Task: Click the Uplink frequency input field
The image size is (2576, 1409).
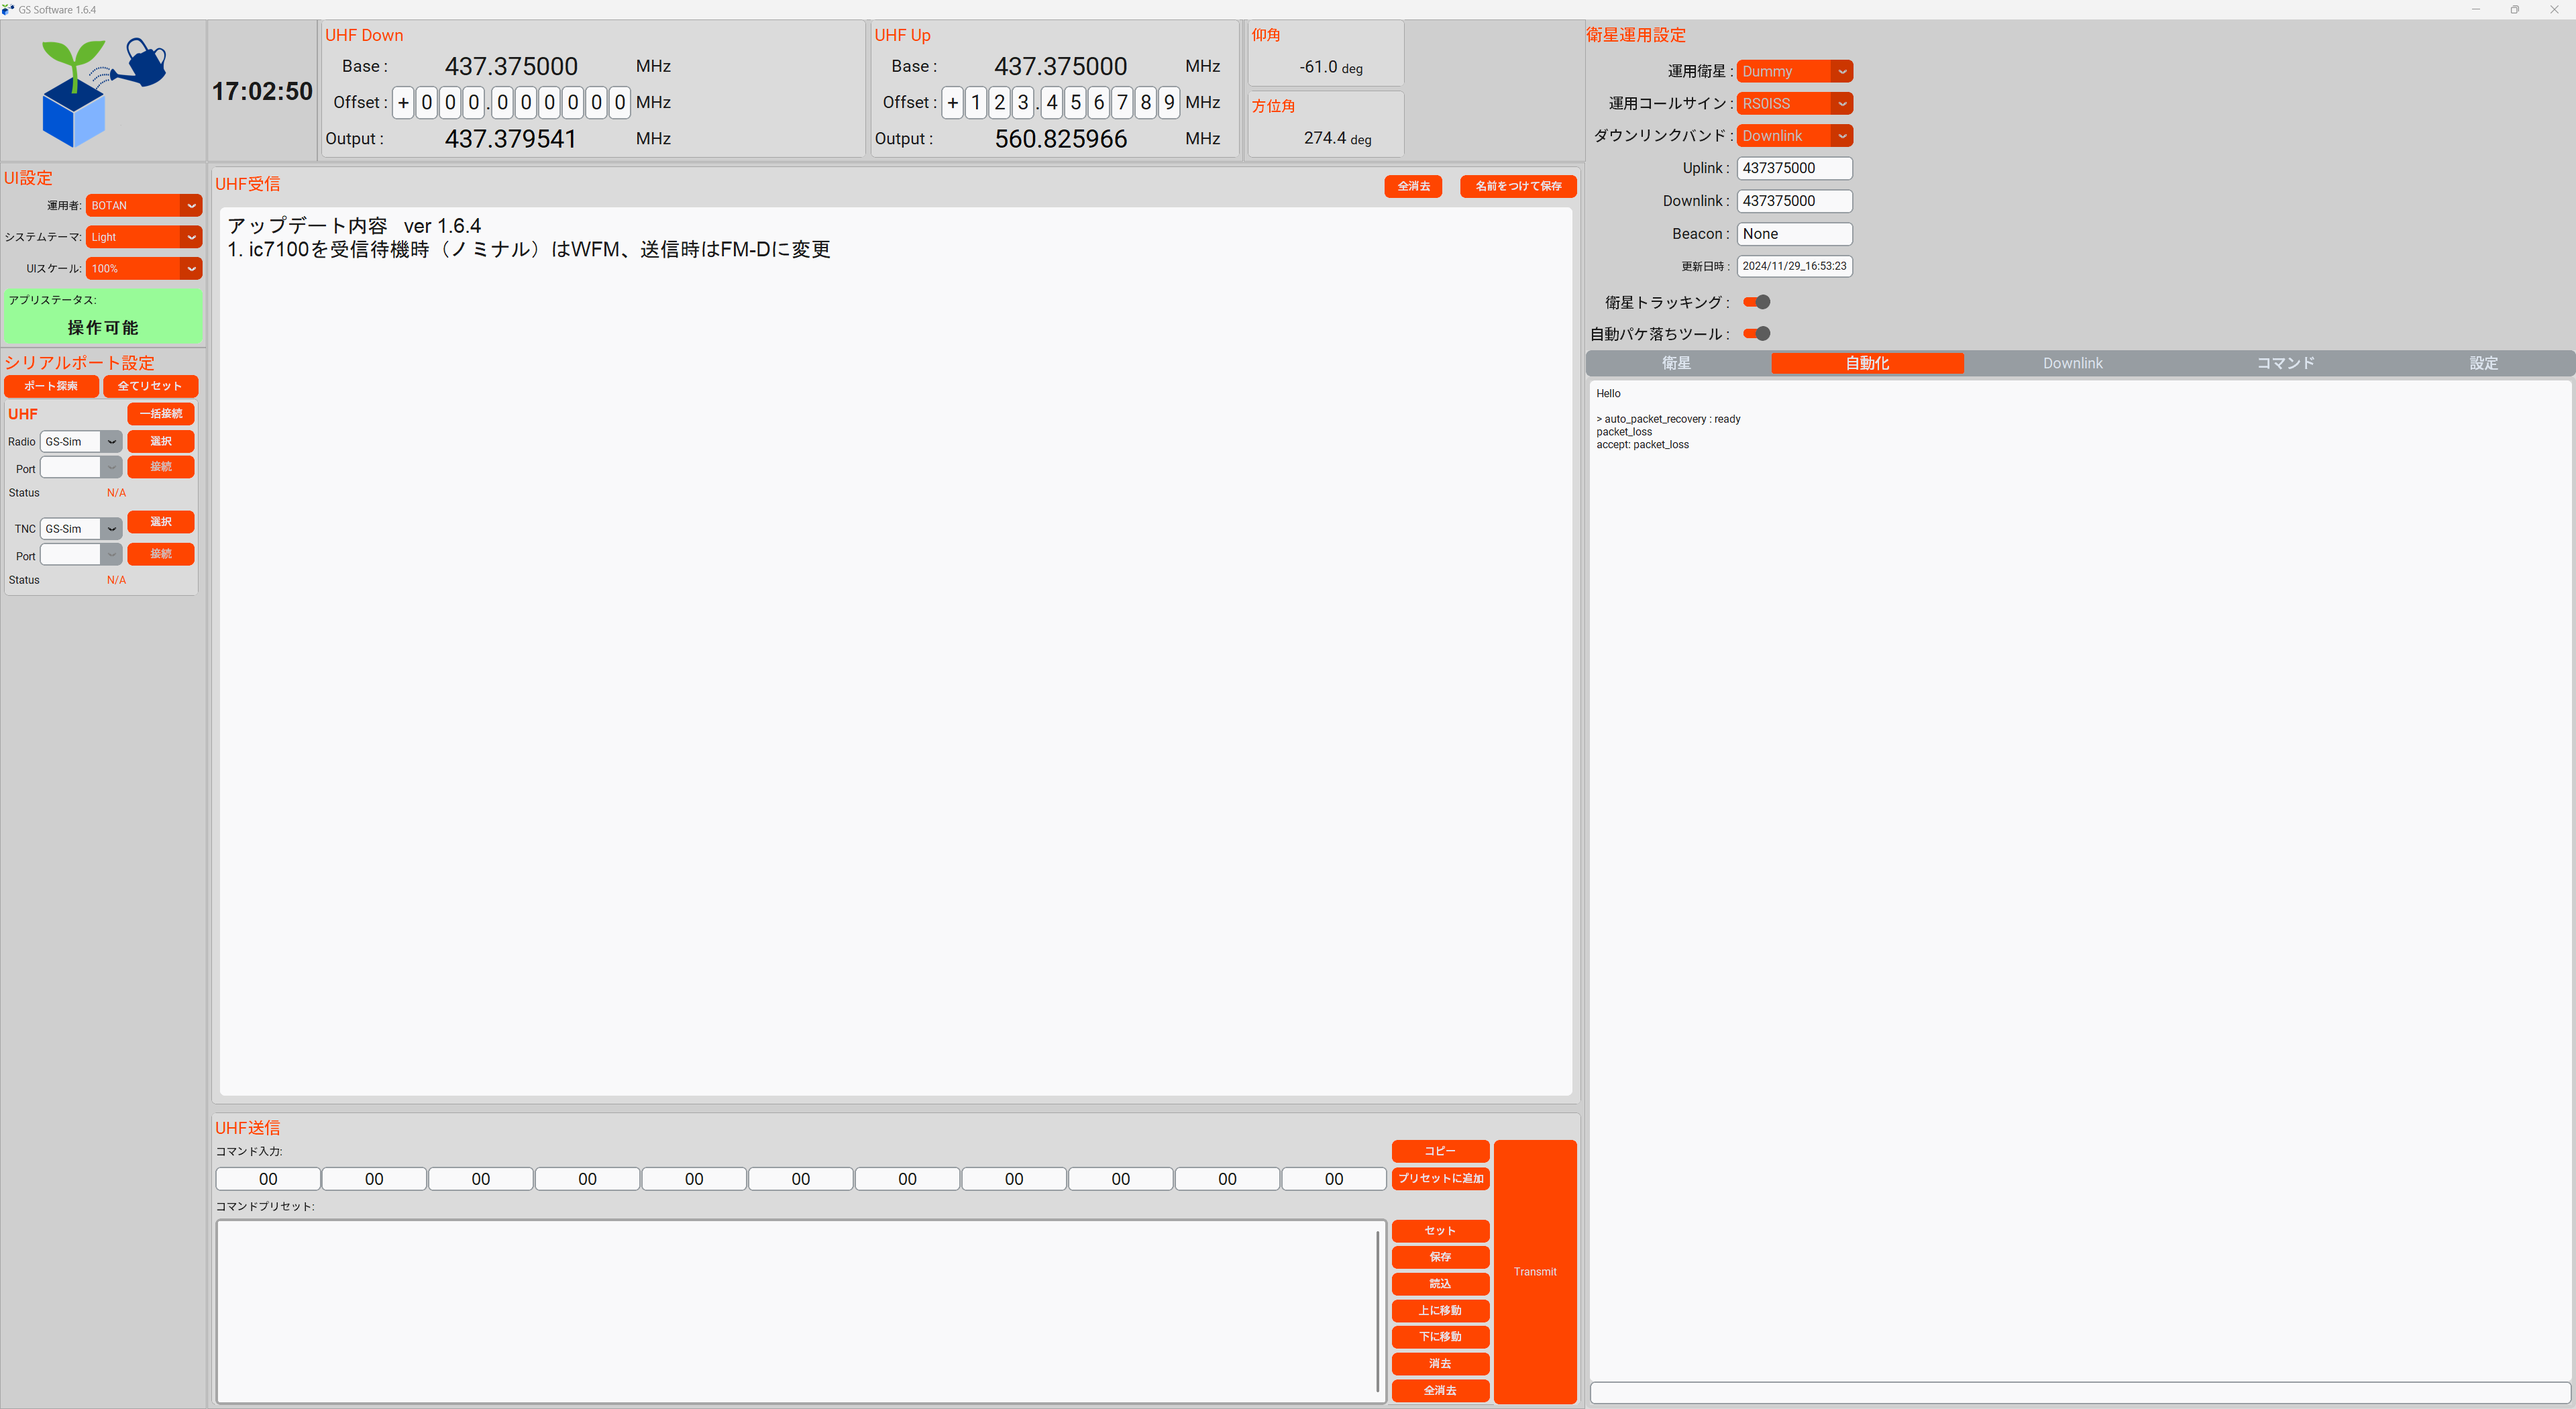Action: tap(1794, 168)
